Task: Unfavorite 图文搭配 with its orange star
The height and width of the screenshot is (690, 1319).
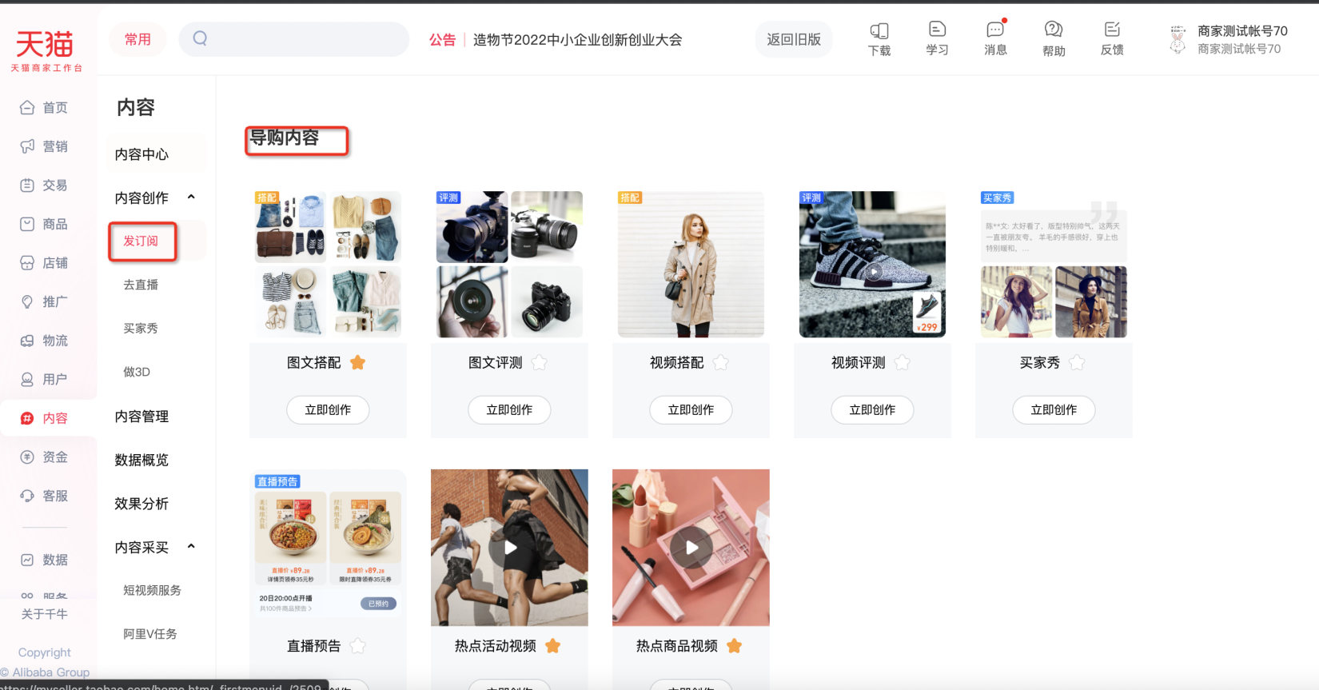Action: pyautogui.click(x=358, y=363)
